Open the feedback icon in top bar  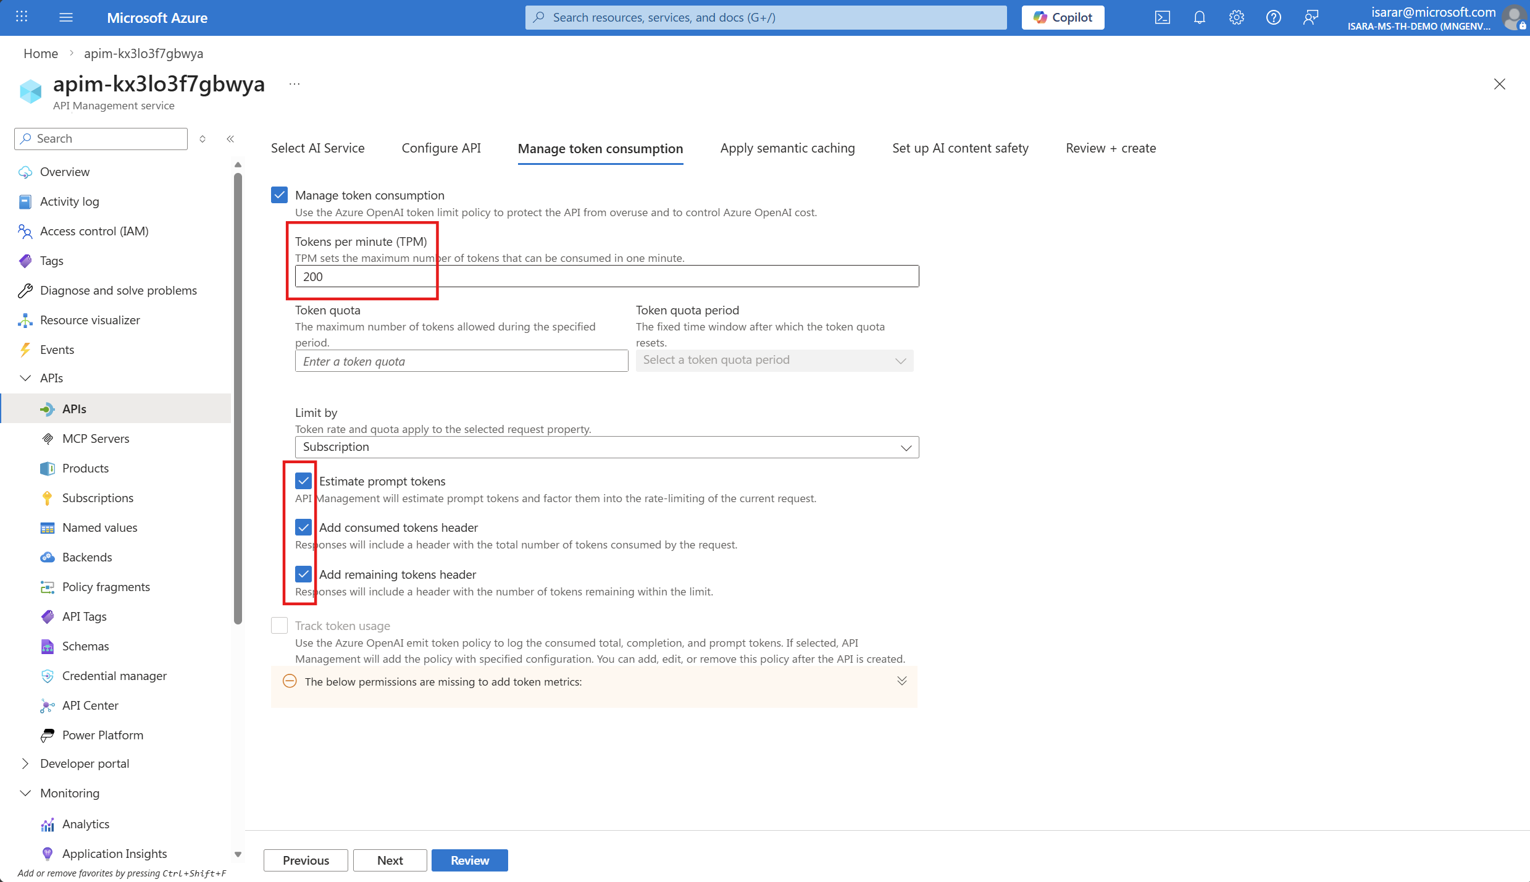pos(1311,17)
